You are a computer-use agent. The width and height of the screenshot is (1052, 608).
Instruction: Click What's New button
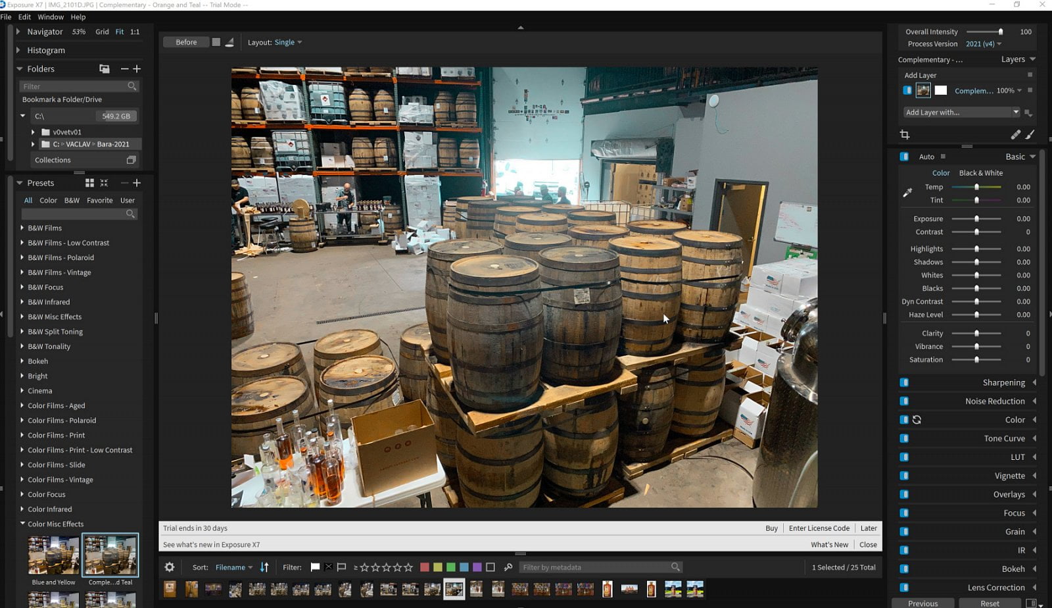tap(829, 544)
